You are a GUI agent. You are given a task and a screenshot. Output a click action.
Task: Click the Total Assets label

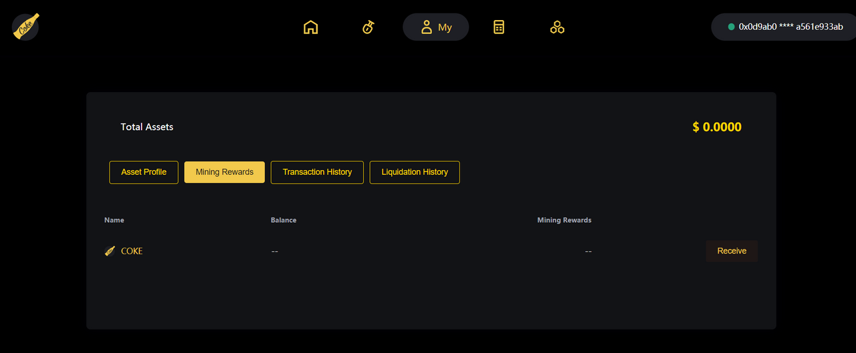point(147,127)
